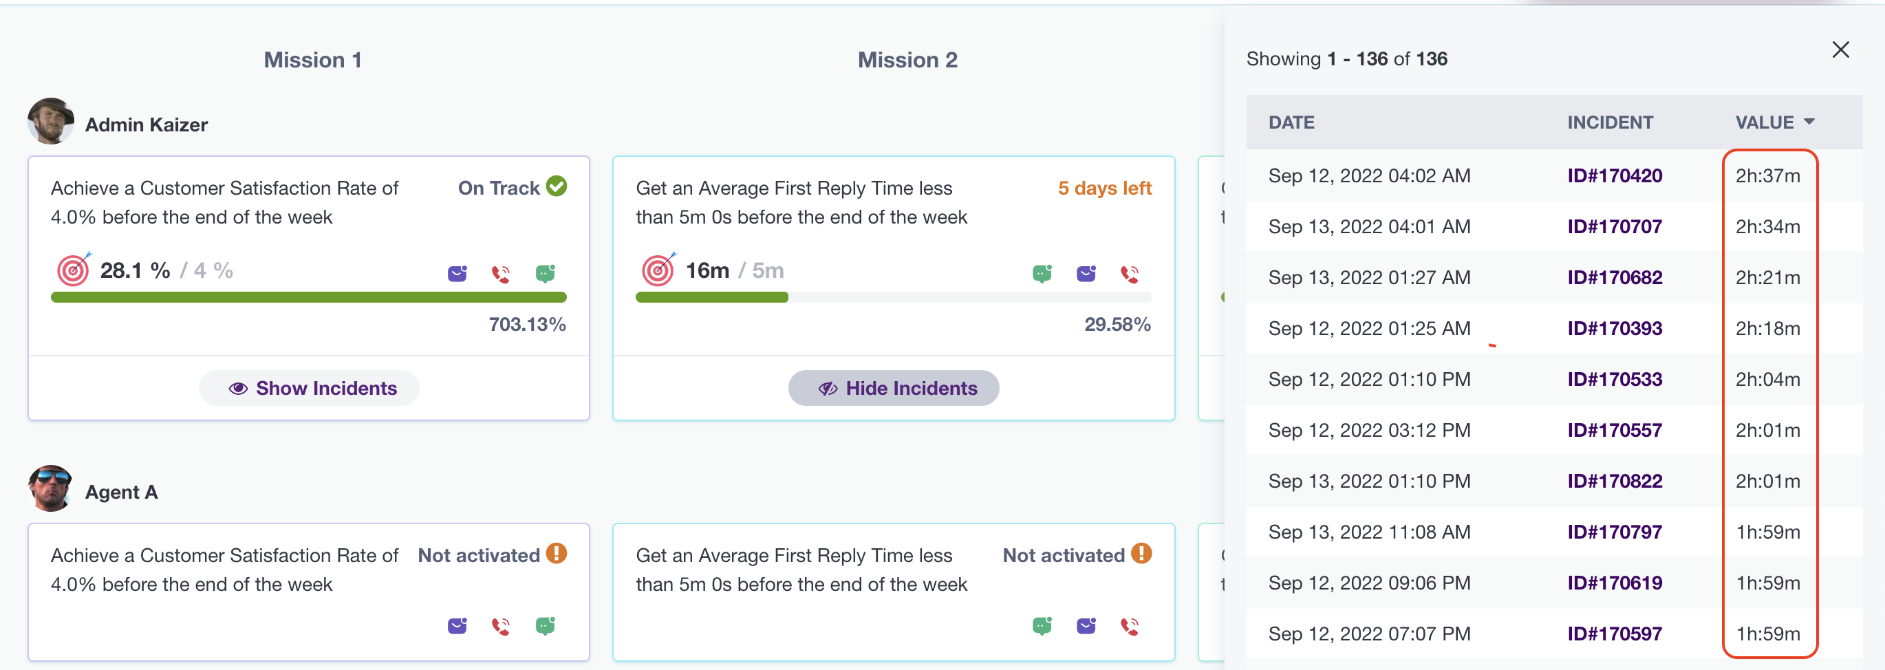Click phone icon in Agent A's Mission 2 card
This screenshot has height=670, width=1885.
coord(1130,627)
